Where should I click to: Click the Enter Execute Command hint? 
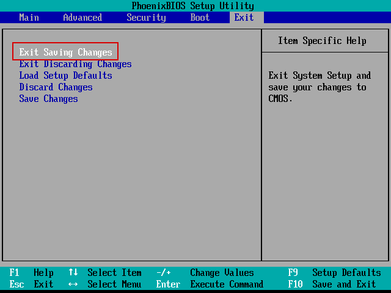click(x=210, y=284)
